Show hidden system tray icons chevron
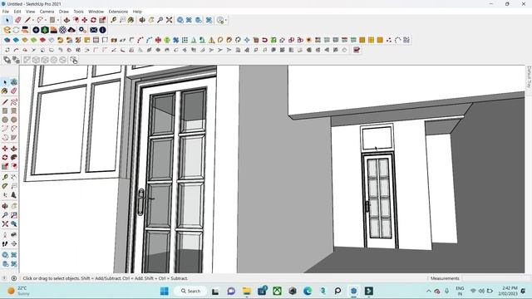Screen dimensions: 532x299 [429, 292]
